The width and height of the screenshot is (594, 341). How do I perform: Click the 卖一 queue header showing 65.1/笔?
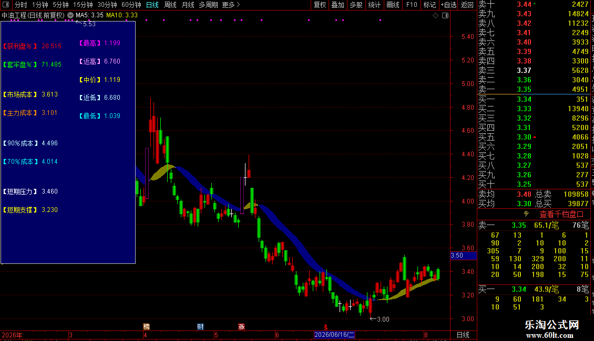[x=534, y=225]
